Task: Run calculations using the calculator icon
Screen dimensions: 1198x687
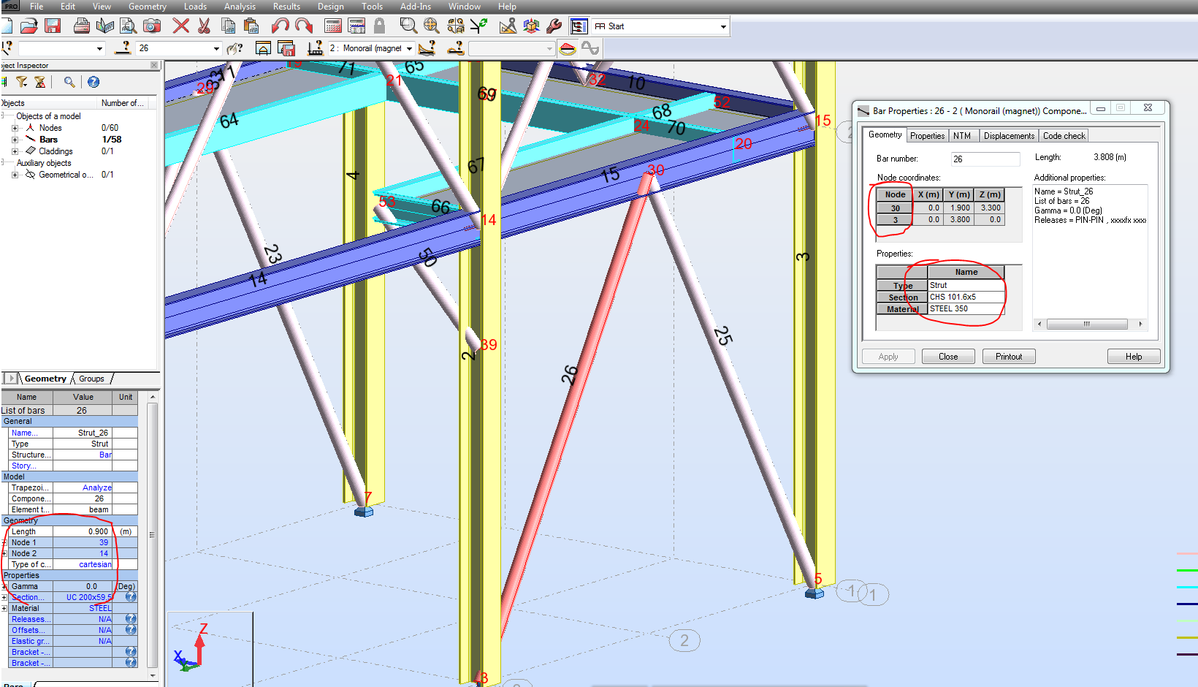Action: coord(333,26)
